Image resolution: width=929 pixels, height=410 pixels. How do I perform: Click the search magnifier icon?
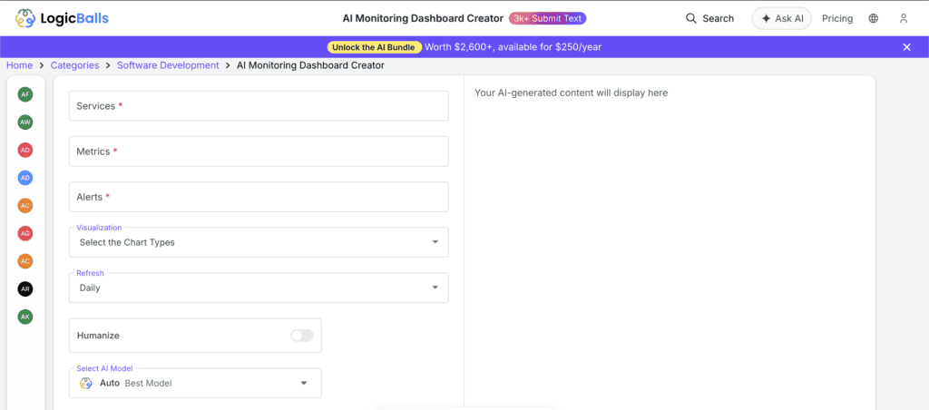[691, 18]
